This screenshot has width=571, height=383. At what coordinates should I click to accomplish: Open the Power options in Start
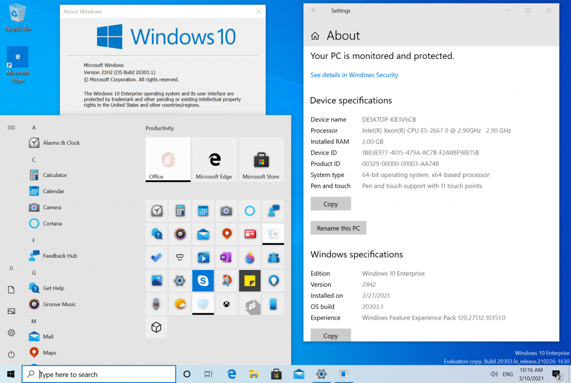(x=11, y=354)
